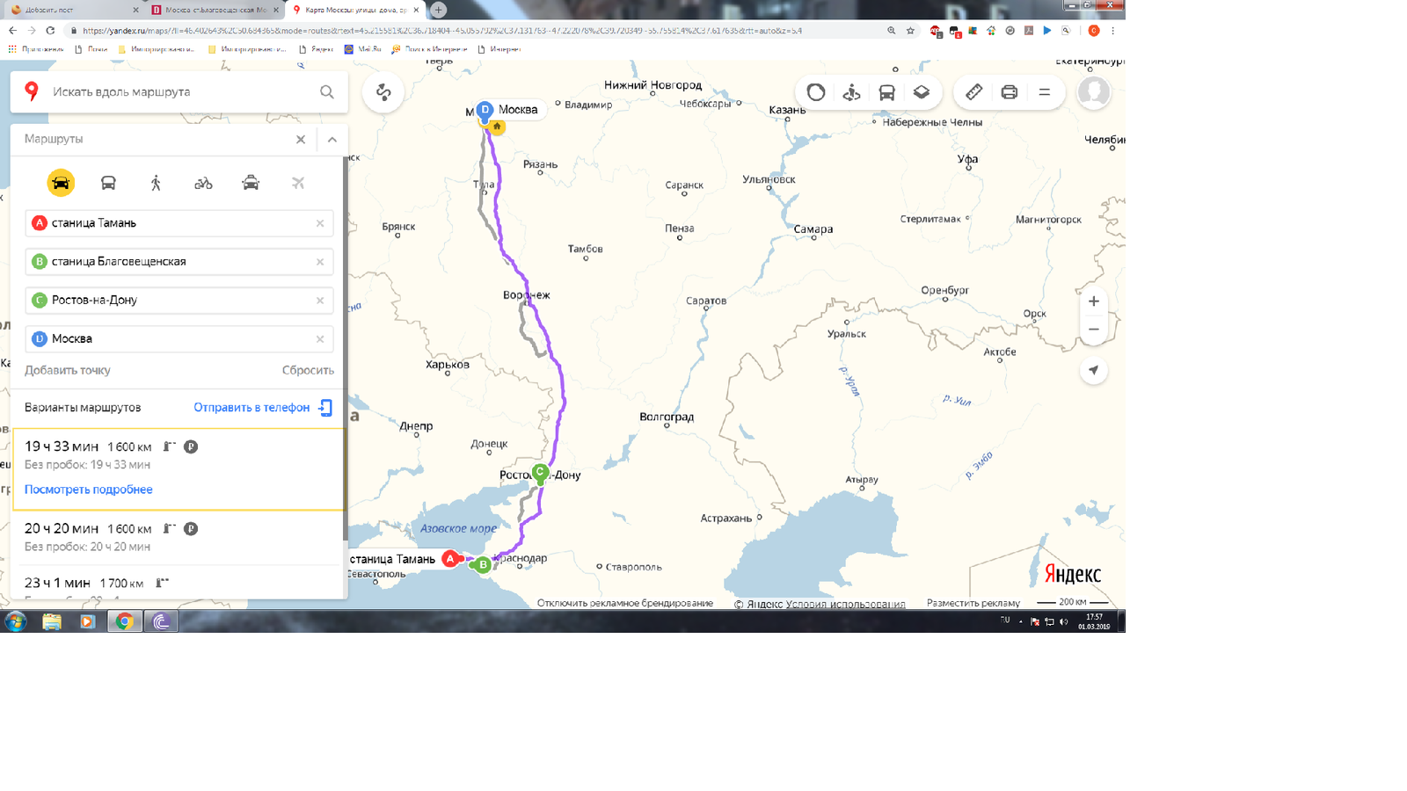Screen dimensions: 1407x791
Task: Open Посмотреть подробнее route details
Action: tap(89, 490)
